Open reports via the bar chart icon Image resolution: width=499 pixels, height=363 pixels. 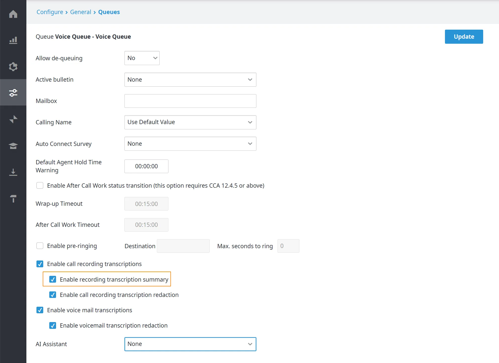[x=13, y=40]
